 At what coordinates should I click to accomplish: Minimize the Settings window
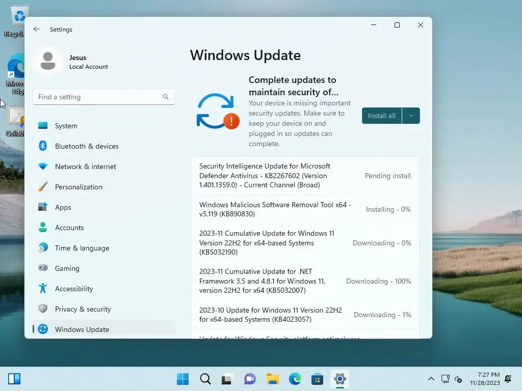click(x=374, y=25)
